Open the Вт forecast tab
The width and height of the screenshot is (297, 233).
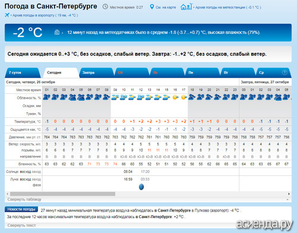(238, 73)
